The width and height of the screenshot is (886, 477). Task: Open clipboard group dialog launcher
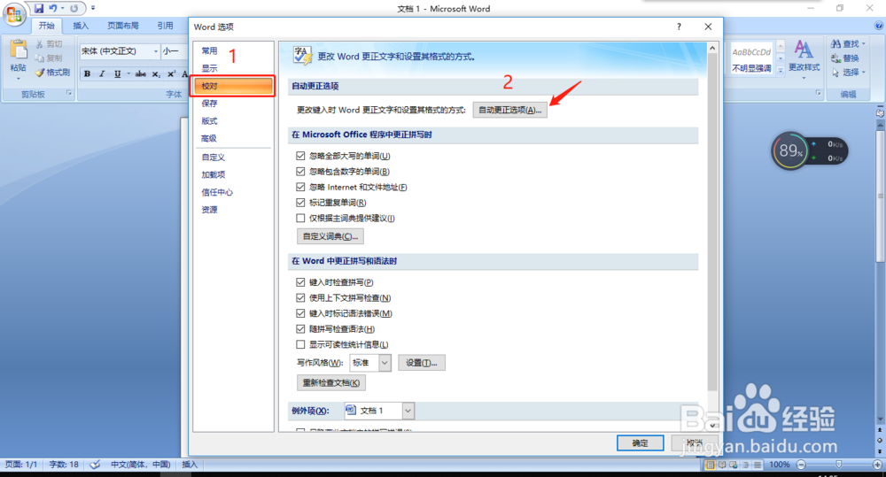click(x=69, y=93)
